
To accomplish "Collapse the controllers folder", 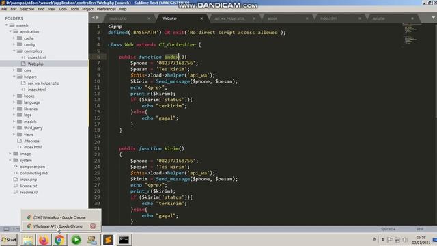I will click(x=14, y=51).
